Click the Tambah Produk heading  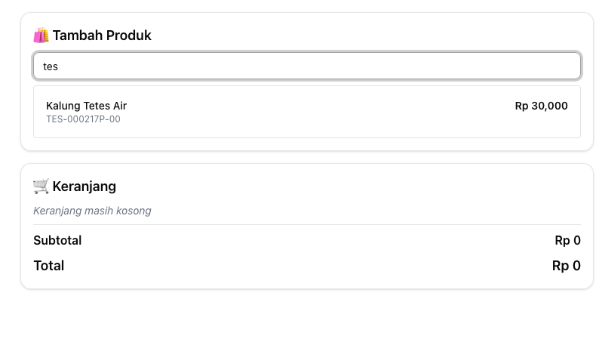(x=102, y=35)
